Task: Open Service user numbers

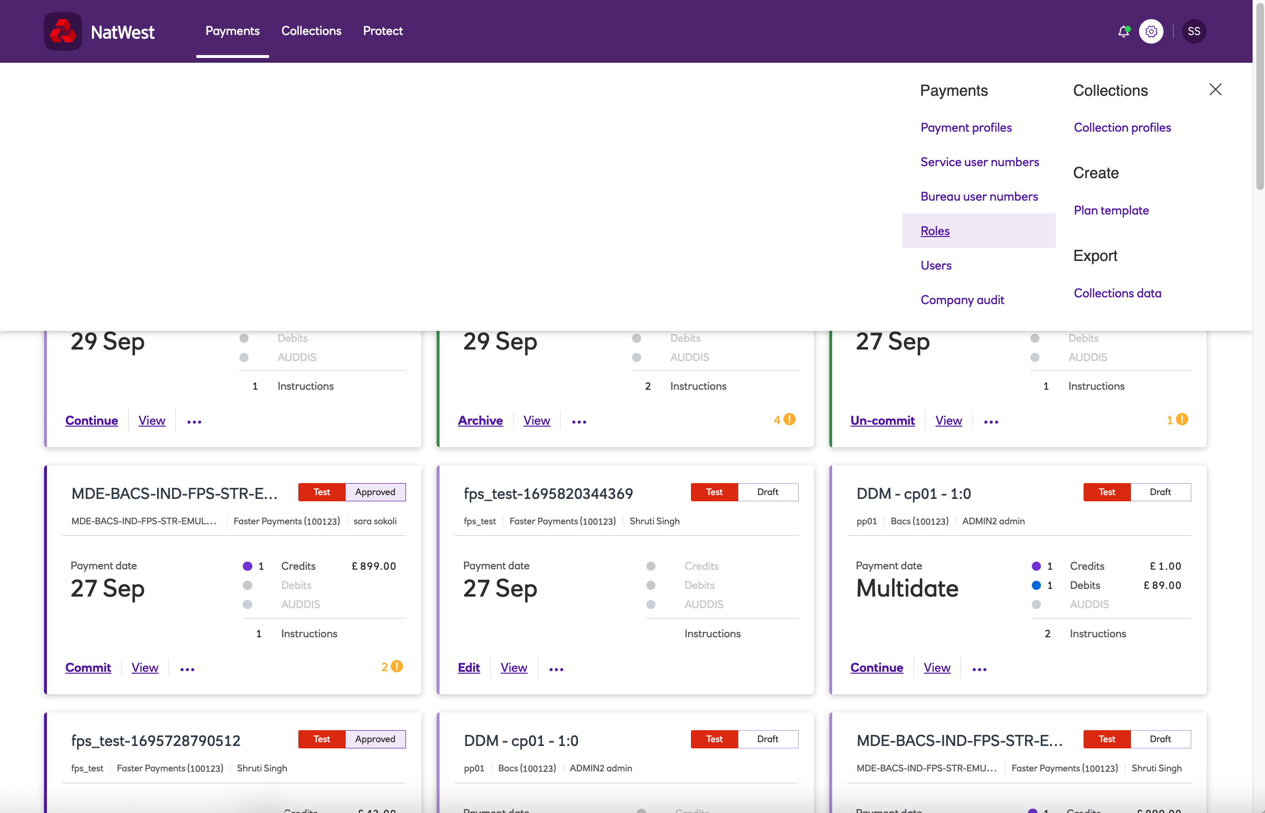Action: pyautogui.click(x=980, y=162)
